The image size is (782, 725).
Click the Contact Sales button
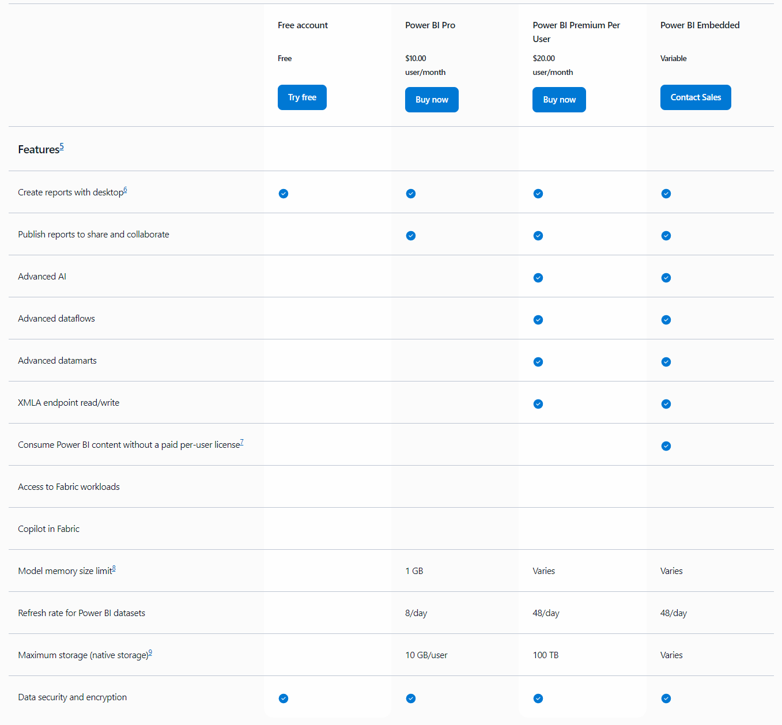(x=696, y=97)
